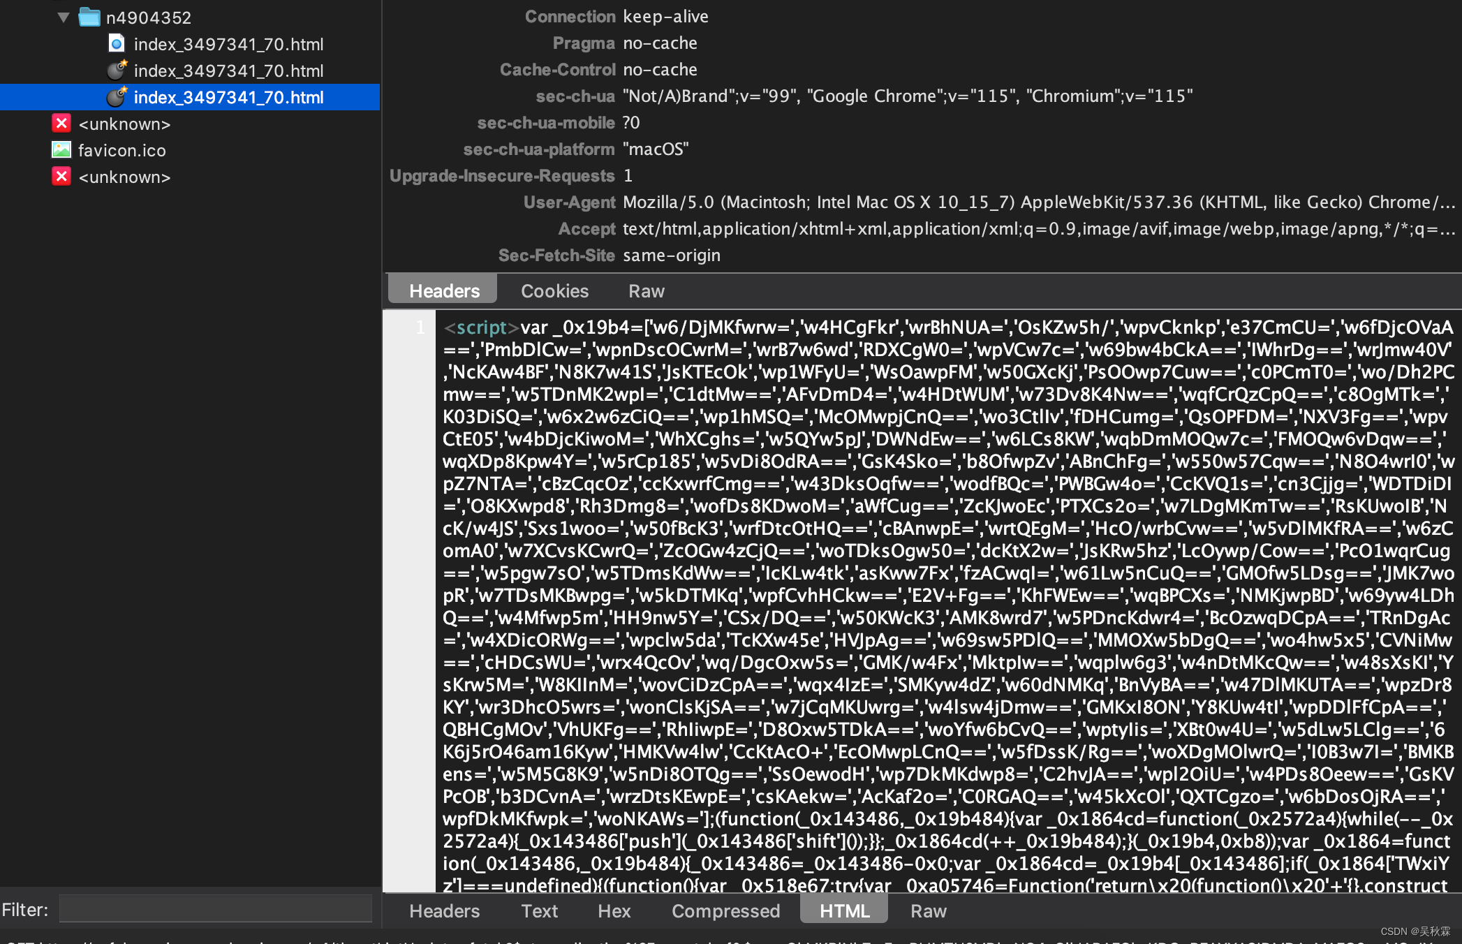Image resolution: width=1462 pixels, height=944 pixels.
Task: Click the Cookies tab in panel
Action: [x=552, y=291]
